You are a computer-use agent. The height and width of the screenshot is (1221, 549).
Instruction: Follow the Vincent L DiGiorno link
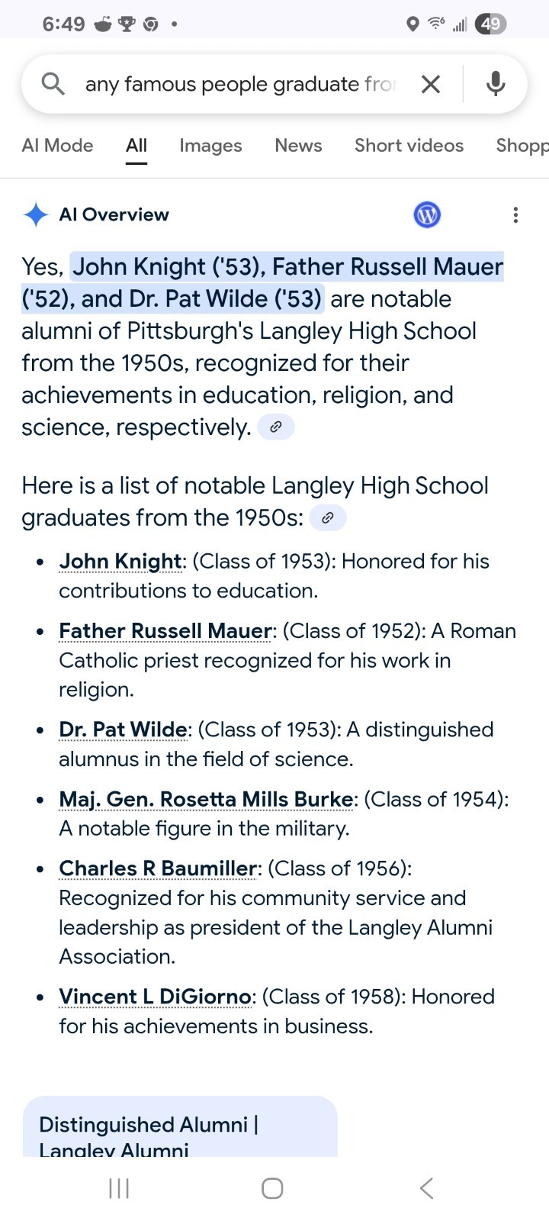155,997
